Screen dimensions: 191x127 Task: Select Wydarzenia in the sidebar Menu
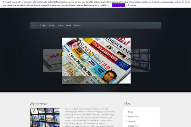tap(133, 117)
